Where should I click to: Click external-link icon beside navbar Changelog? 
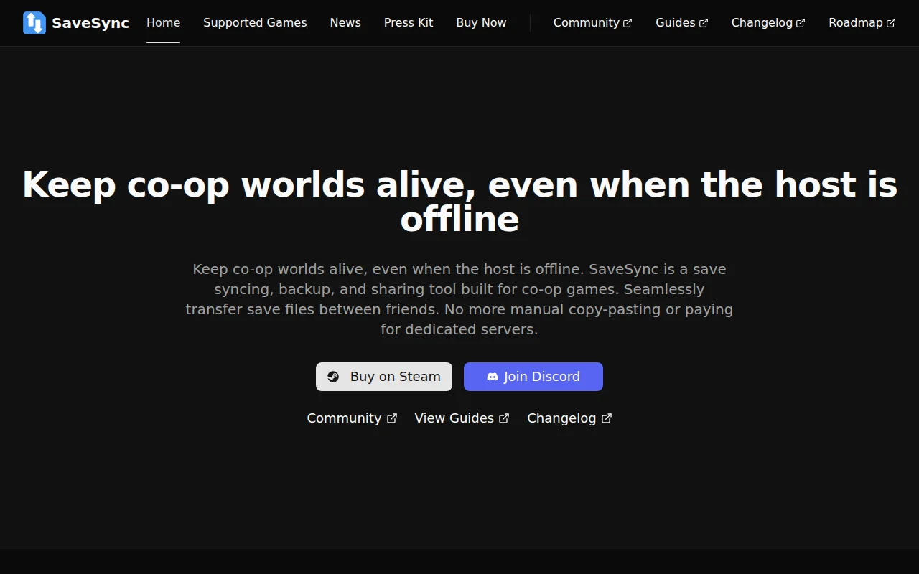coord(801,23)
